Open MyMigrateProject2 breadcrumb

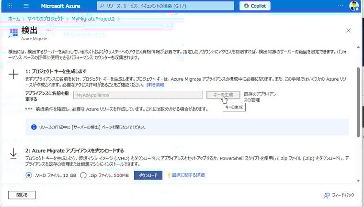click(93, 19)
